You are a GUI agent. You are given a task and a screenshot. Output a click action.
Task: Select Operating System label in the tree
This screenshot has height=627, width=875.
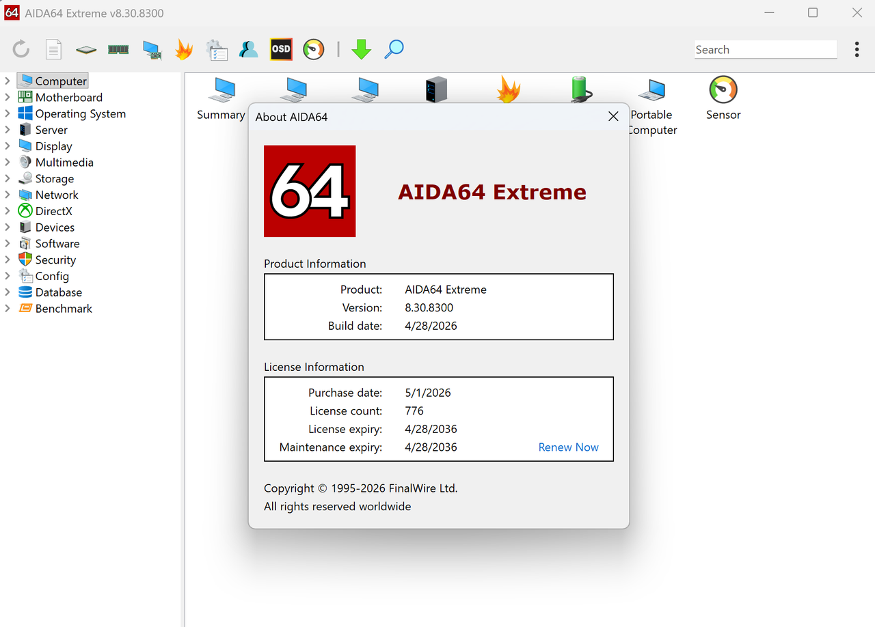[x=81, y=114]
